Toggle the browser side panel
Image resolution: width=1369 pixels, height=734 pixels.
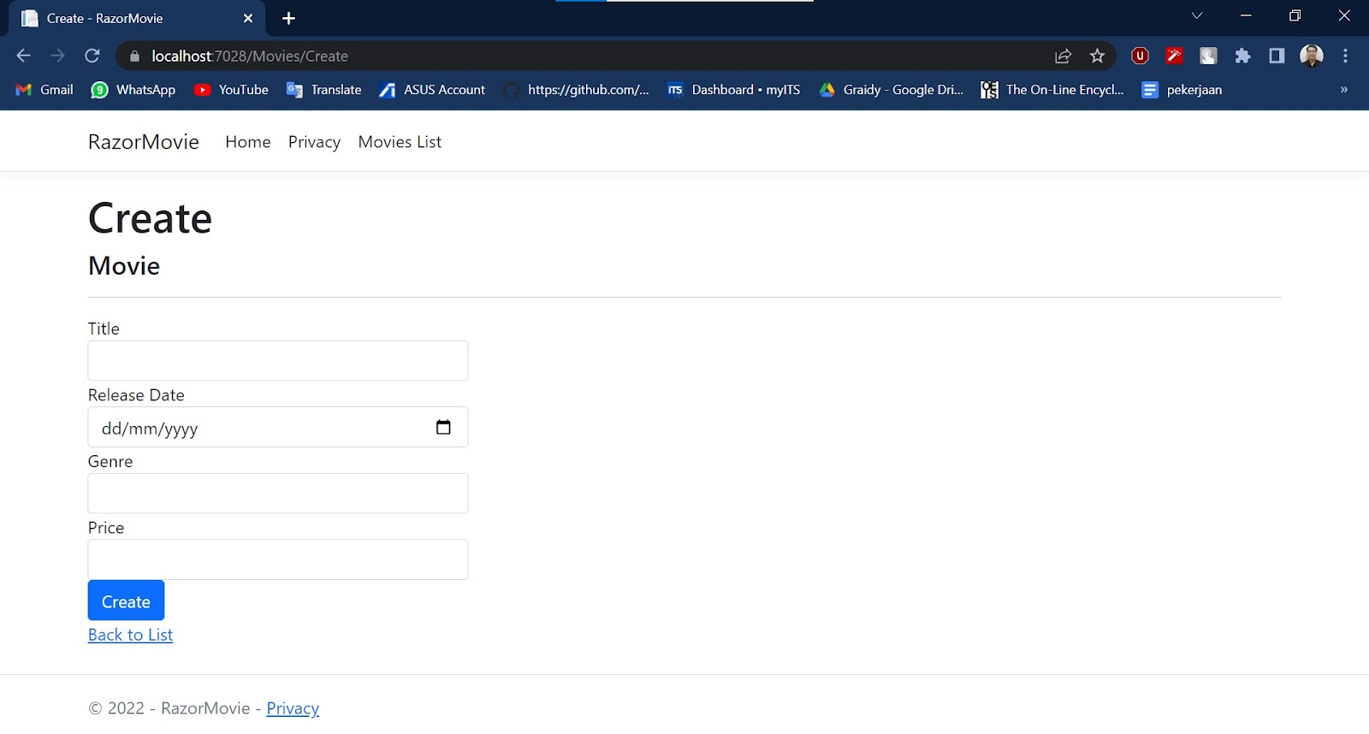coord(1277,56)
